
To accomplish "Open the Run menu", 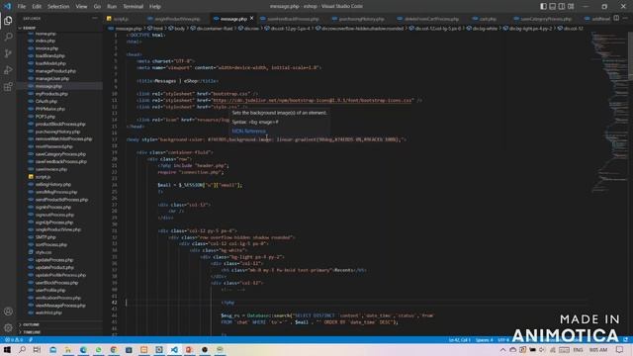I will (112, 7).
